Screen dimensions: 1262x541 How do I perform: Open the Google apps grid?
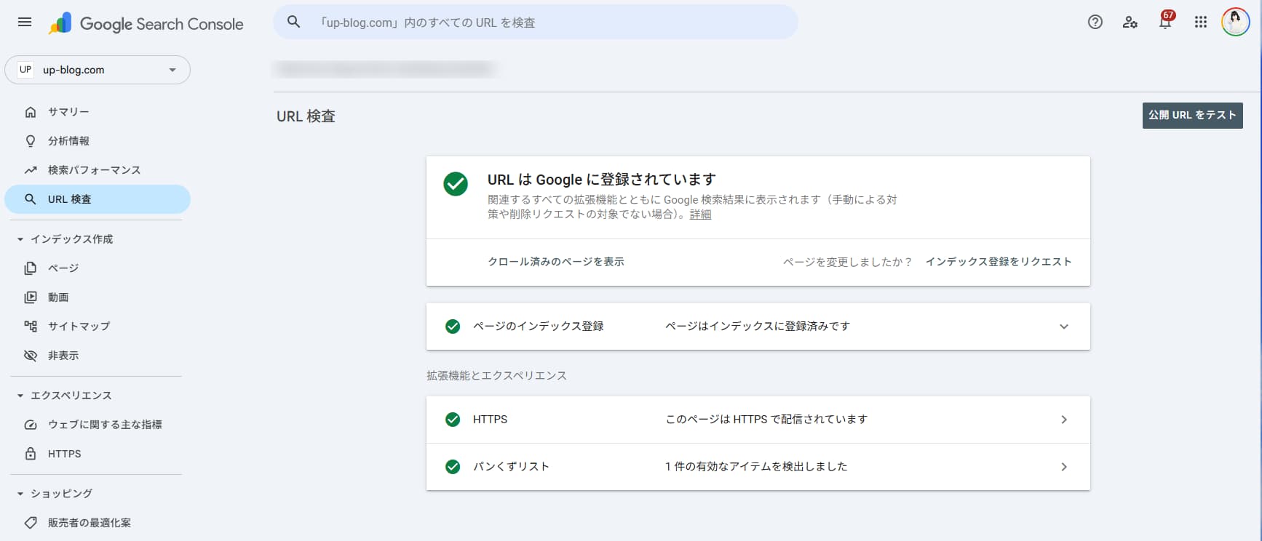(x=1201, y=23)
